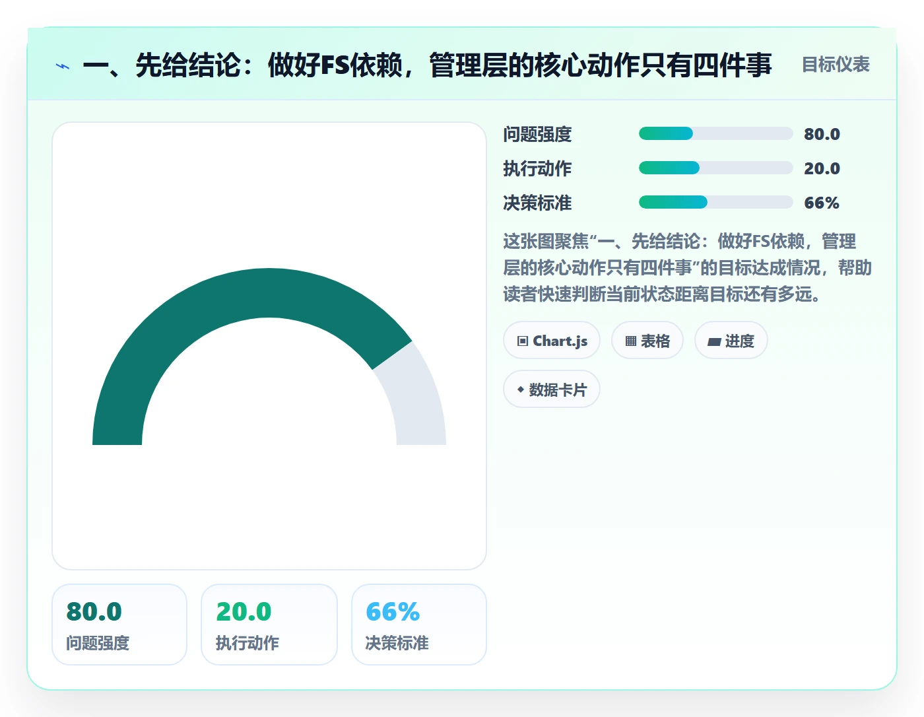Select the Chart.js tag
The image size is (924, 717).
[552, 341]
